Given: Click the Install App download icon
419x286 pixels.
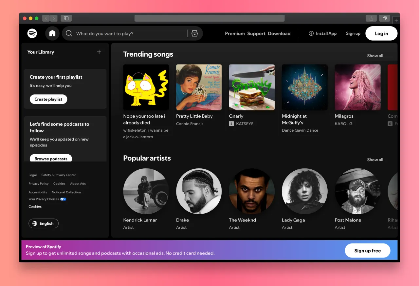Looking at the screenshot, I should click(311, 33).
